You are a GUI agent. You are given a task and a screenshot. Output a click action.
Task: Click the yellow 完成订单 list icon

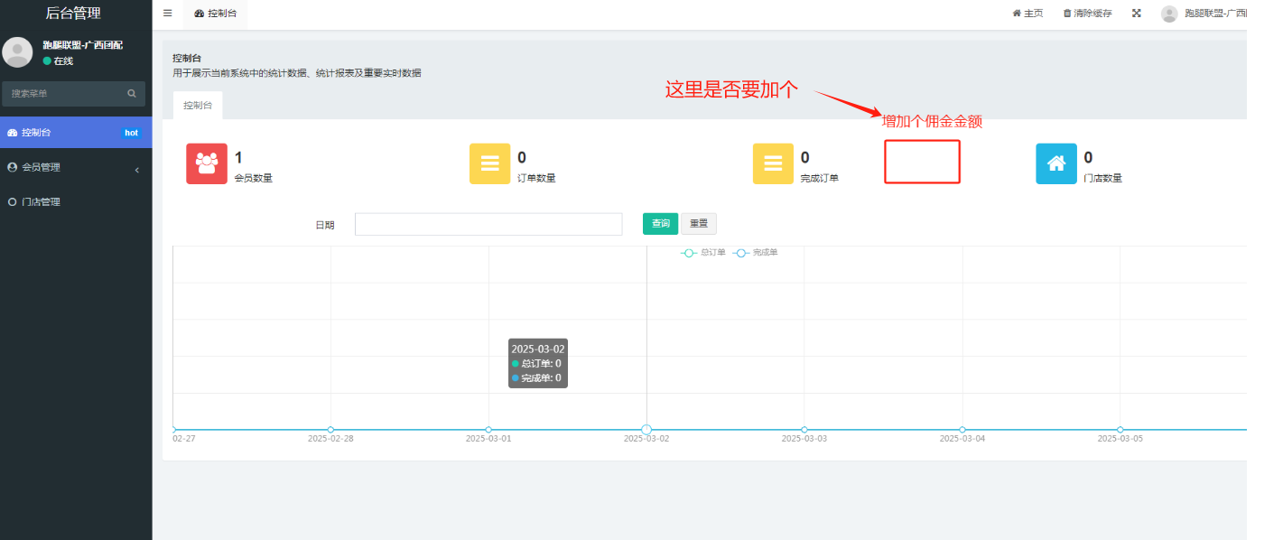[x=774, y=163]
